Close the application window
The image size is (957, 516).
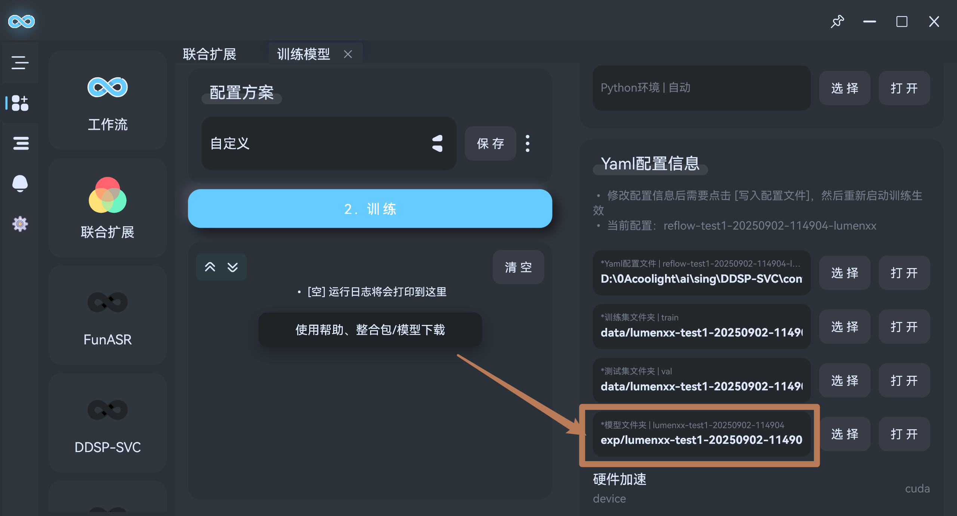[934, 22]
